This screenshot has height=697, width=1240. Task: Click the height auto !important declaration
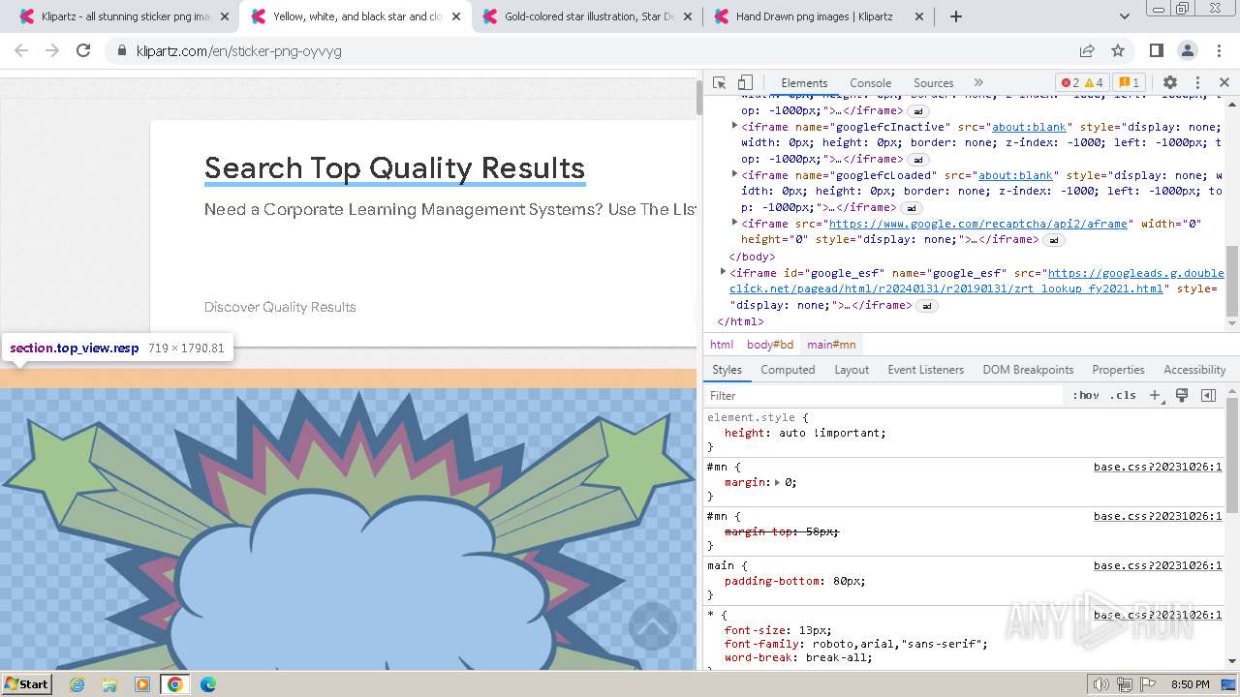(x=805, y=433)
